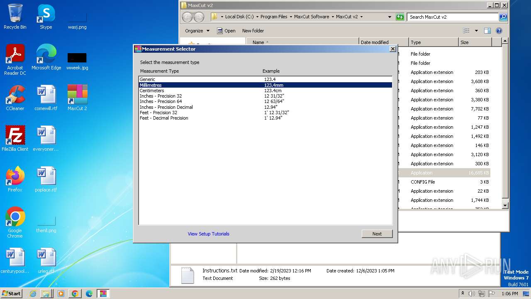Select poplace.rtf document icon

(46, 179)
